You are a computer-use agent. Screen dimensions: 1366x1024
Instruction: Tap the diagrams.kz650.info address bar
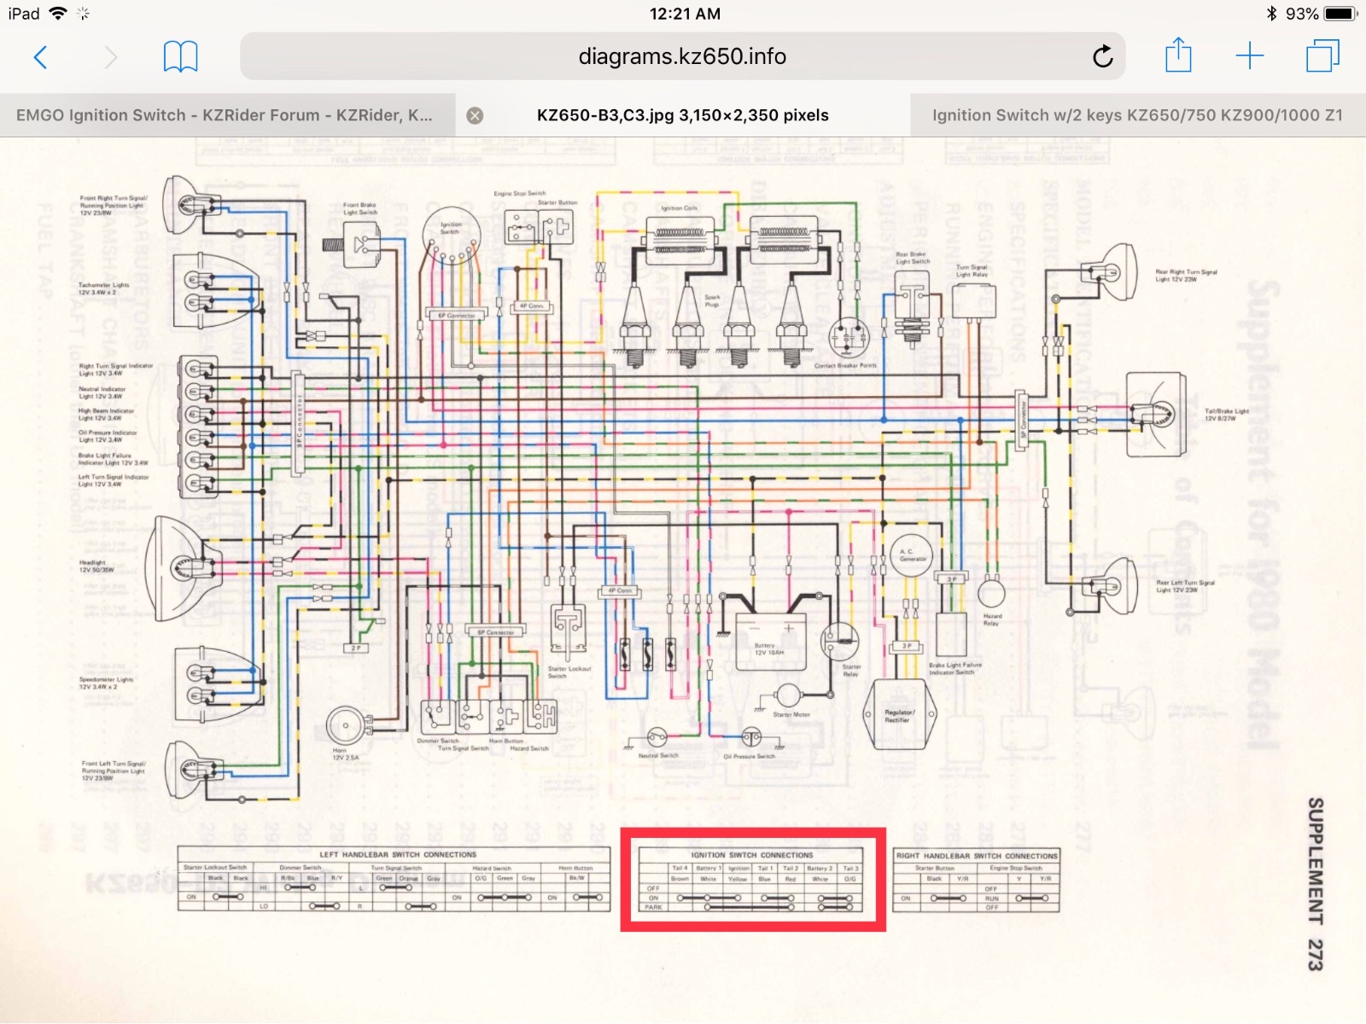click(681, 56)
